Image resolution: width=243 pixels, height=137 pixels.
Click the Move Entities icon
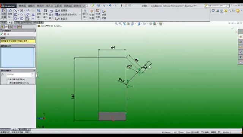56,19
